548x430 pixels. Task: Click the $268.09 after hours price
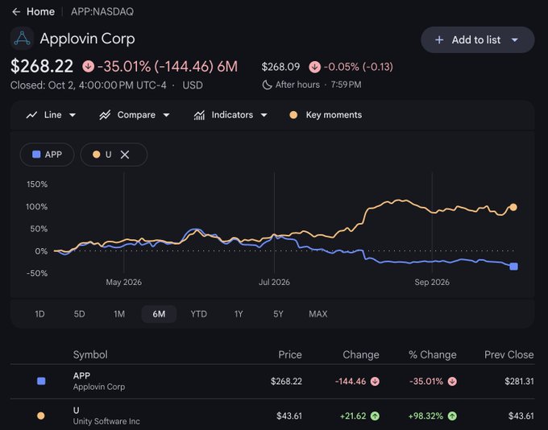coord(280,67)
